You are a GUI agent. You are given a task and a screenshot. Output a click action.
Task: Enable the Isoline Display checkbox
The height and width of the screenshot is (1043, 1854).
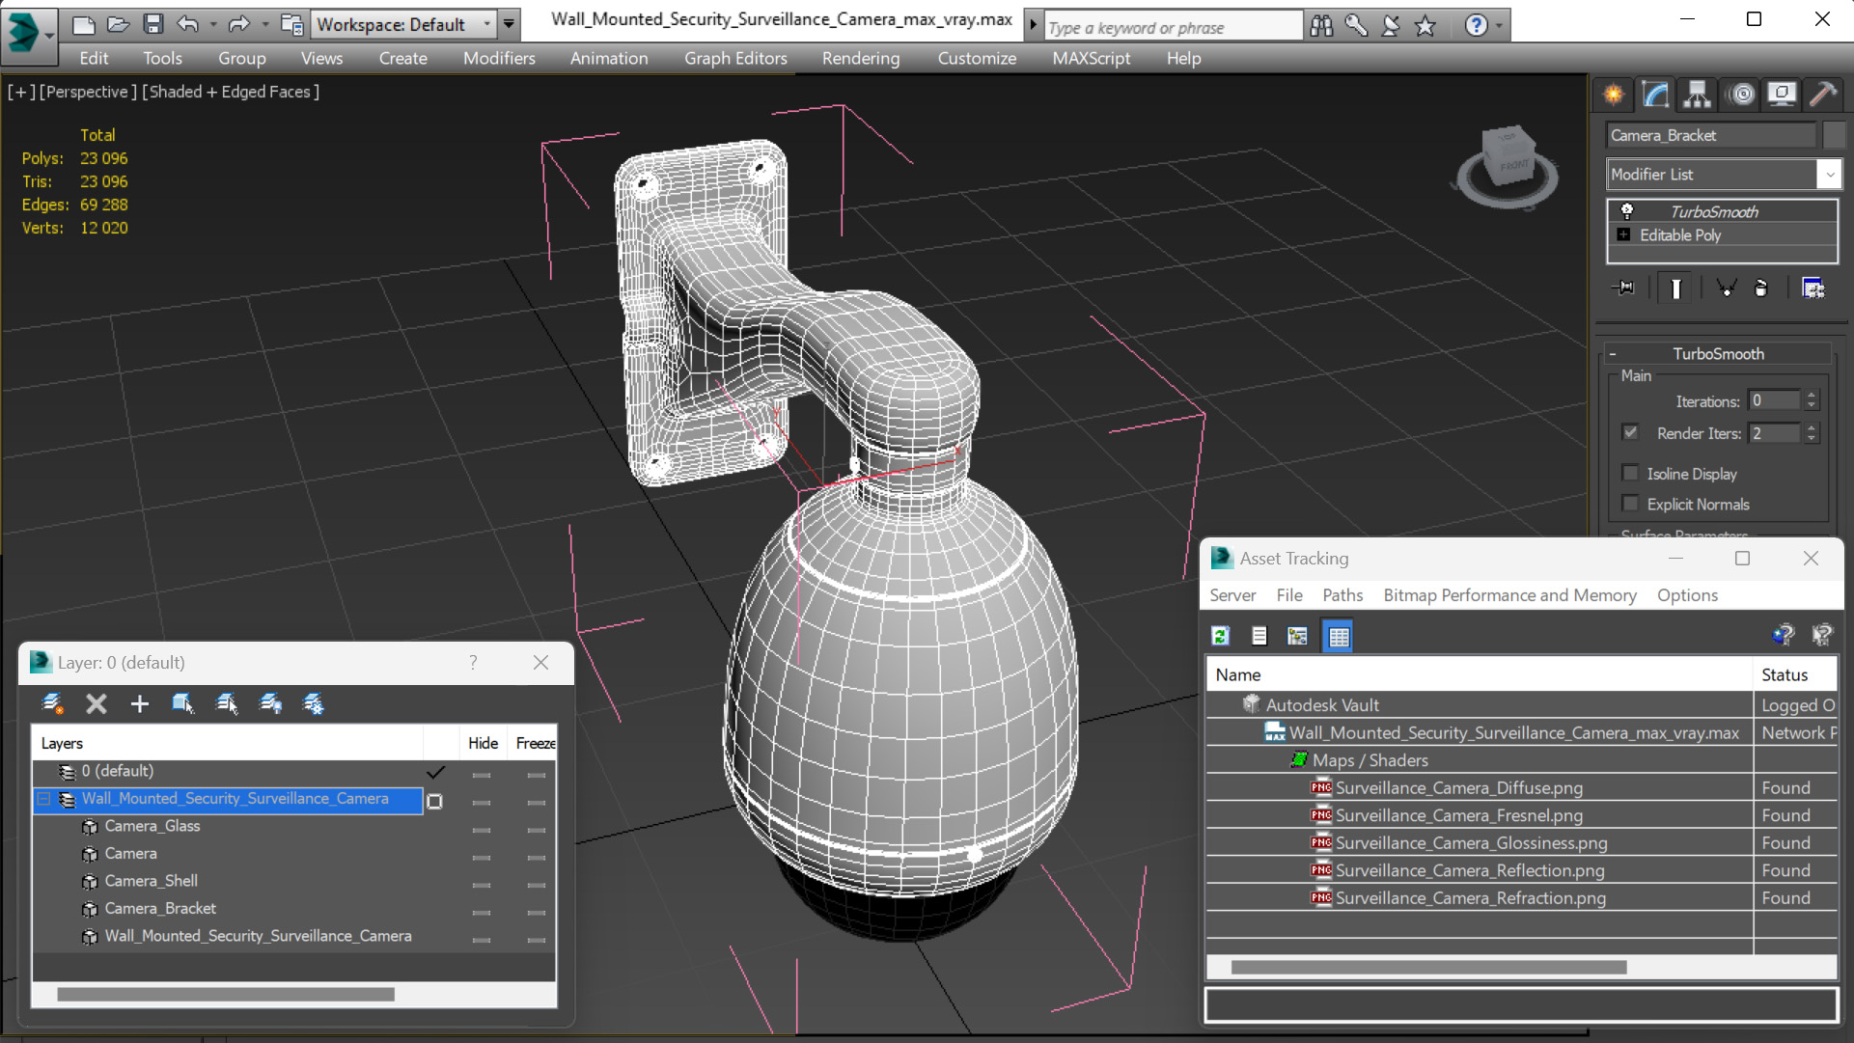(1631, 473)
